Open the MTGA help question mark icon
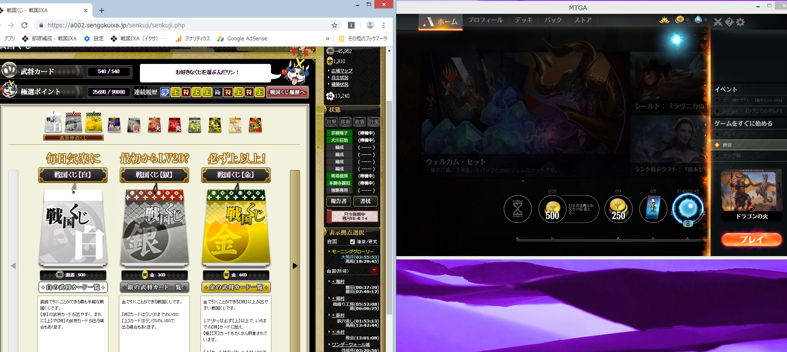The image size is (787, 352). [729, 22]
